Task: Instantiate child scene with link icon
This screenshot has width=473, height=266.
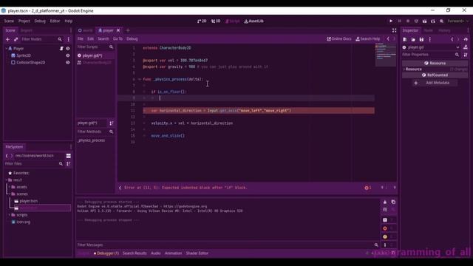Action: pyautogui.click(x=16, y=39)
